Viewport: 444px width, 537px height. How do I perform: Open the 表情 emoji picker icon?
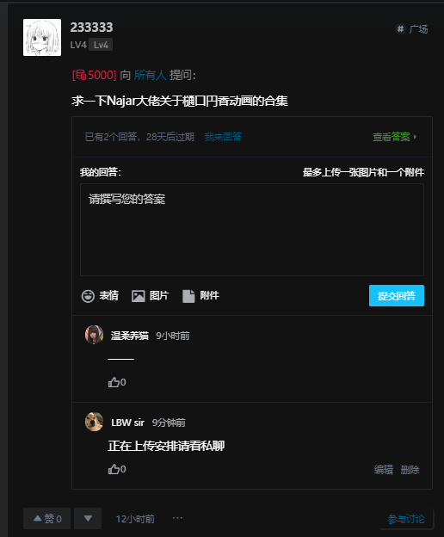point(88,296)
